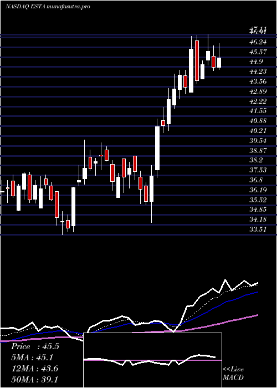Screen dimensions: 277x388
Task: Click the 39.54 price axis label
Action: coord(258,141)
